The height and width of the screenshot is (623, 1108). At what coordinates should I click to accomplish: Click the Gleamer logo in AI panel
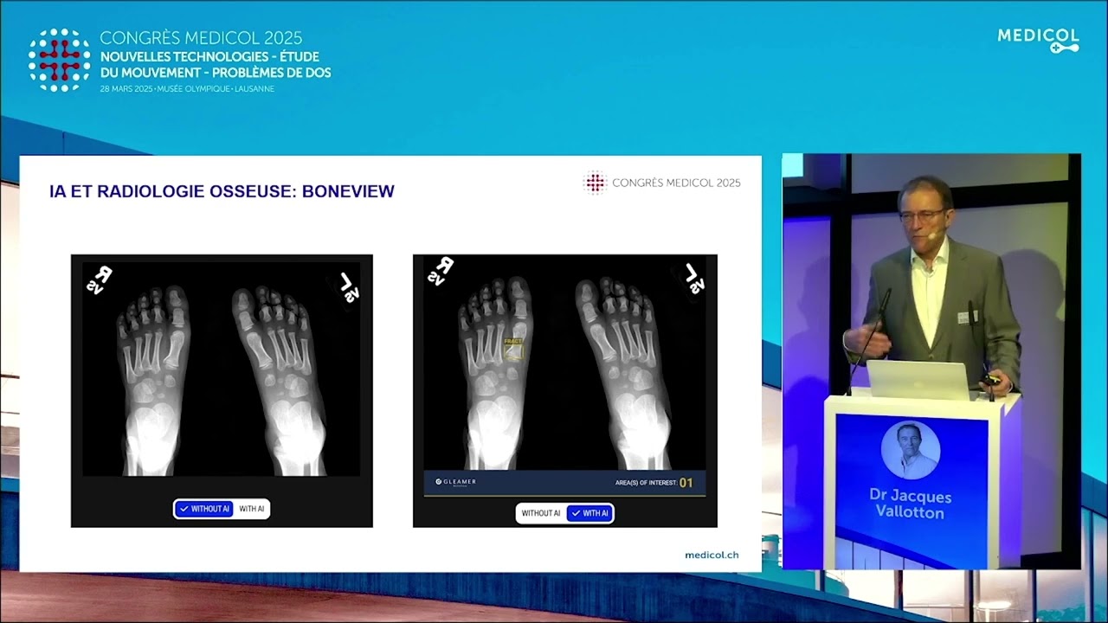pos(456,482)
